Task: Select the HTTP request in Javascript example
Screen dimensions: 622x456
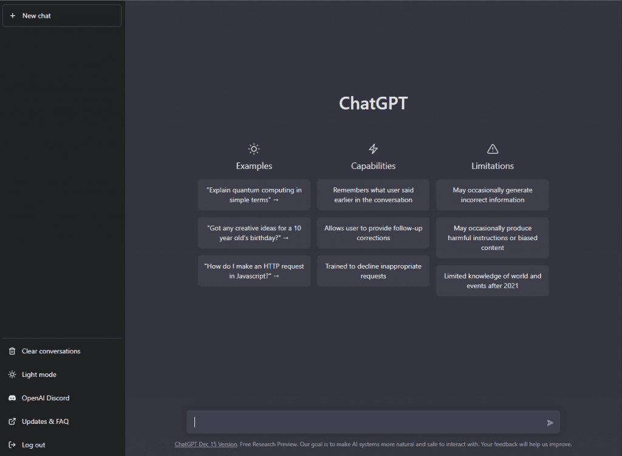Action: pos(254,271)
